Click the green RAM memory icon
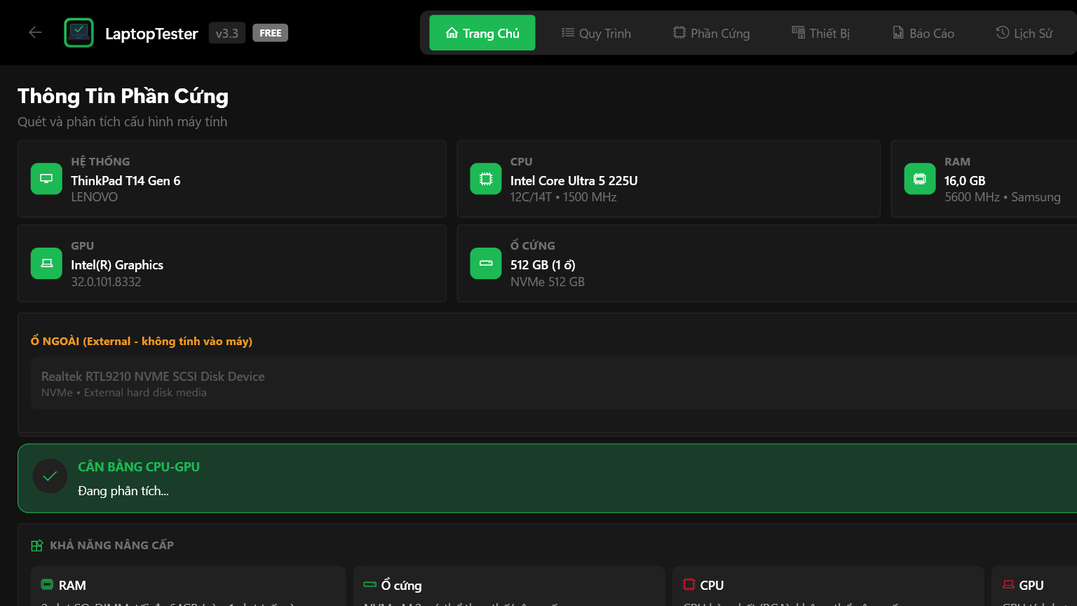 click(x=919, y=179)
